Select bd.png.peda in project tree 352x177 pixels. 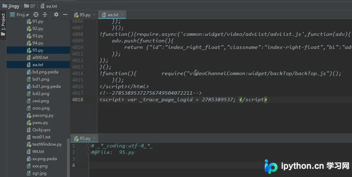tap(45, 72)
